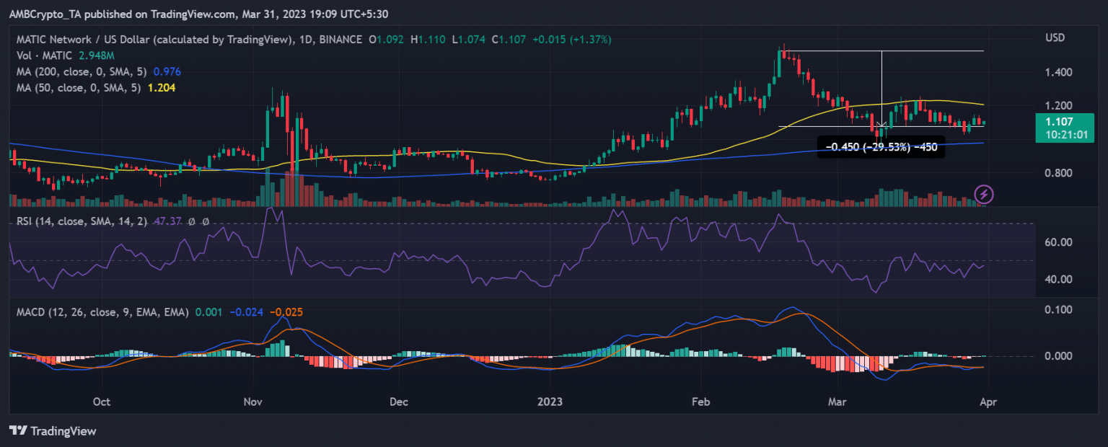
Task: Click the MACD signal value -0.025
Action: [x=286, y=312]
